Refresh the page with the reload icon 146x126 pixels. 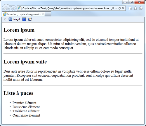coord(120,8)
